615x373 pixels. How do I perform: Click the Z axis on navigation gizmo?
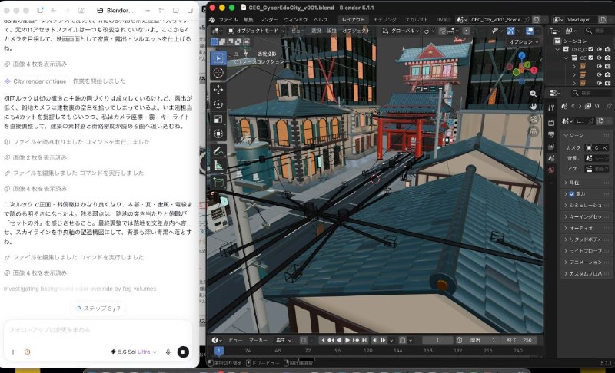click(x=521, y=55)
